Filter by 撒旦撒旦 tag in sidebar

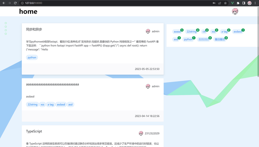(220, 39)
